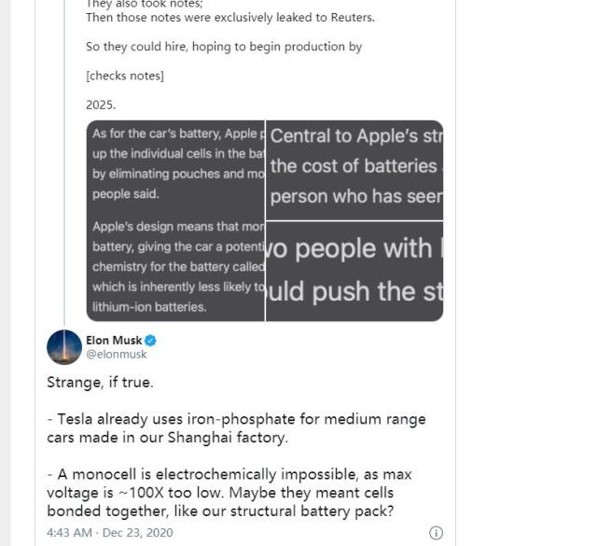
Task: Click the "So they could hire" line
Action: [x=223, y=46]
